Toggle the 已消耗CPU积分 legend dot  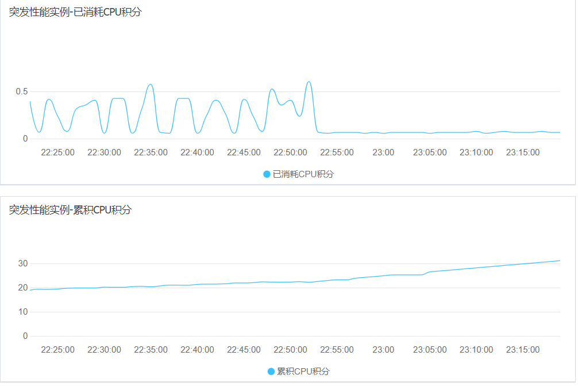(267, 174)
